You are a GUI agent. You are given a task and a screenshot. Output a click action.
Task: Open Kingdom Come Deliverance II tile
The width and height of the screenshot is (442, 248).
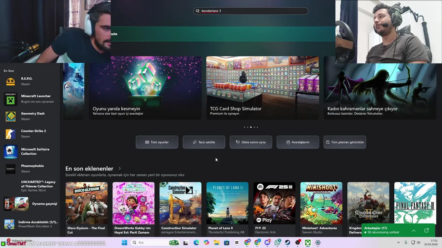pyautogui.click(x=368, y=203)
